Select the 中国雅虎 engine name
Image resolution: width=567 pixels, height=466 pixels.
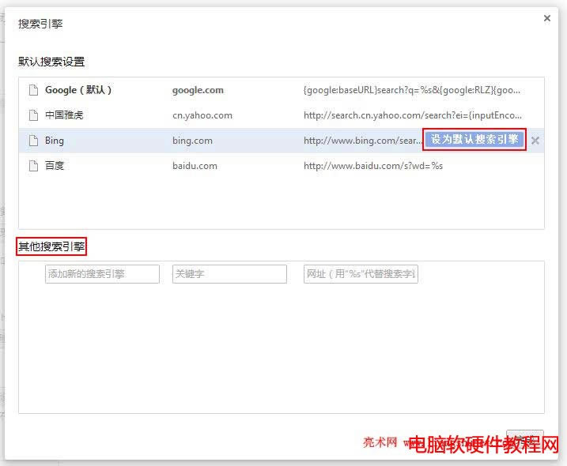(64, 115)
